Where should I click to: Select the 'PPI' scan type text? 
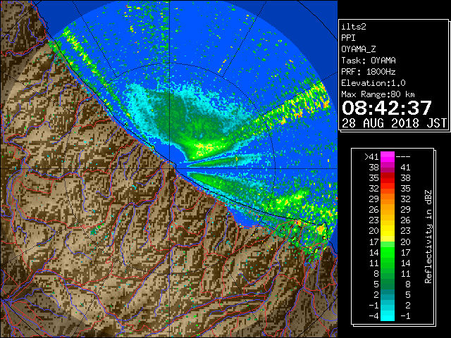tap(348, 38)
